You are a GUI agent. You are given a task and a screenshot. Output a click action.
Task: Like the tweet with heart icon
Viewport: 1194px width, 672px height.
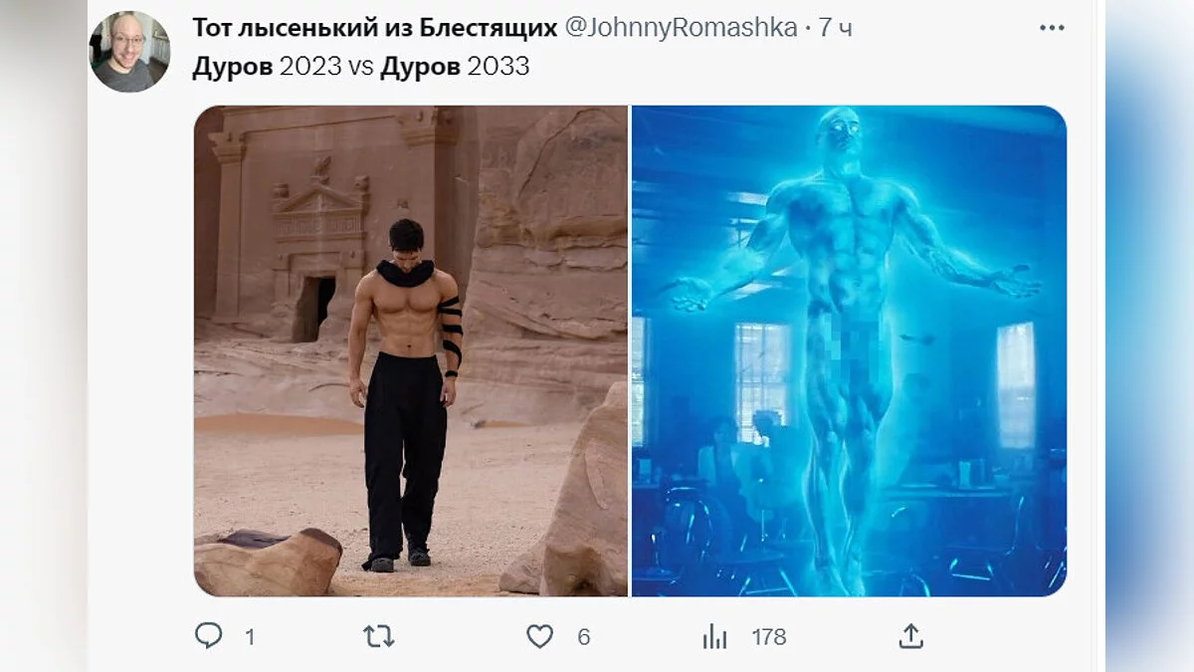click(x=539, y=636)
